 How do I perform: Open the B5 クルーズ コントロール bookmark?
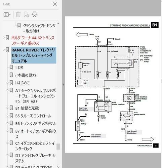point(33,116)
